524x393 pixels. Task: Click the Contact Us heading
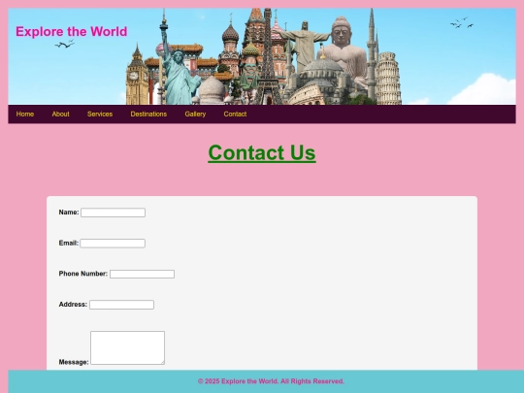262,153
